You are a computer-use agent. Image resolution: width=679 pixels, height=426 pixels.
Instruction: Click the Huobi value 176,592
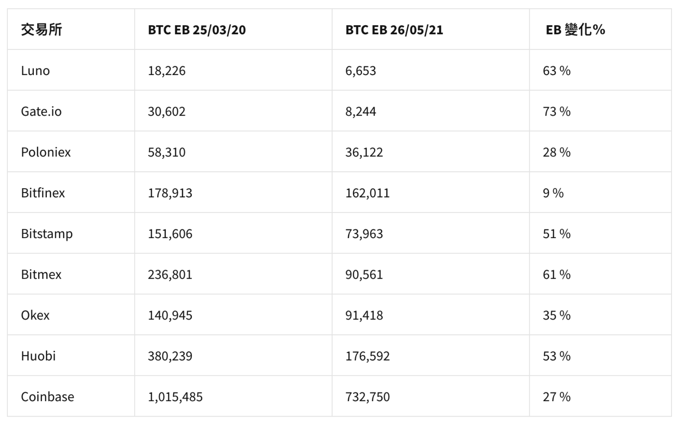click(367, 356)
